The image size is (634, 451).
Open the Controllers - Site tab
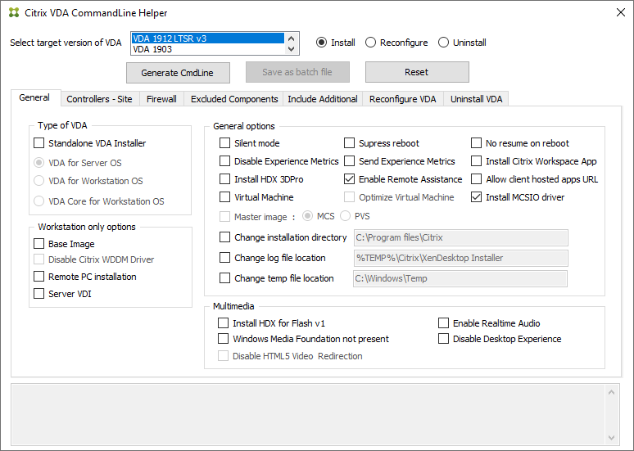[100, 99]
